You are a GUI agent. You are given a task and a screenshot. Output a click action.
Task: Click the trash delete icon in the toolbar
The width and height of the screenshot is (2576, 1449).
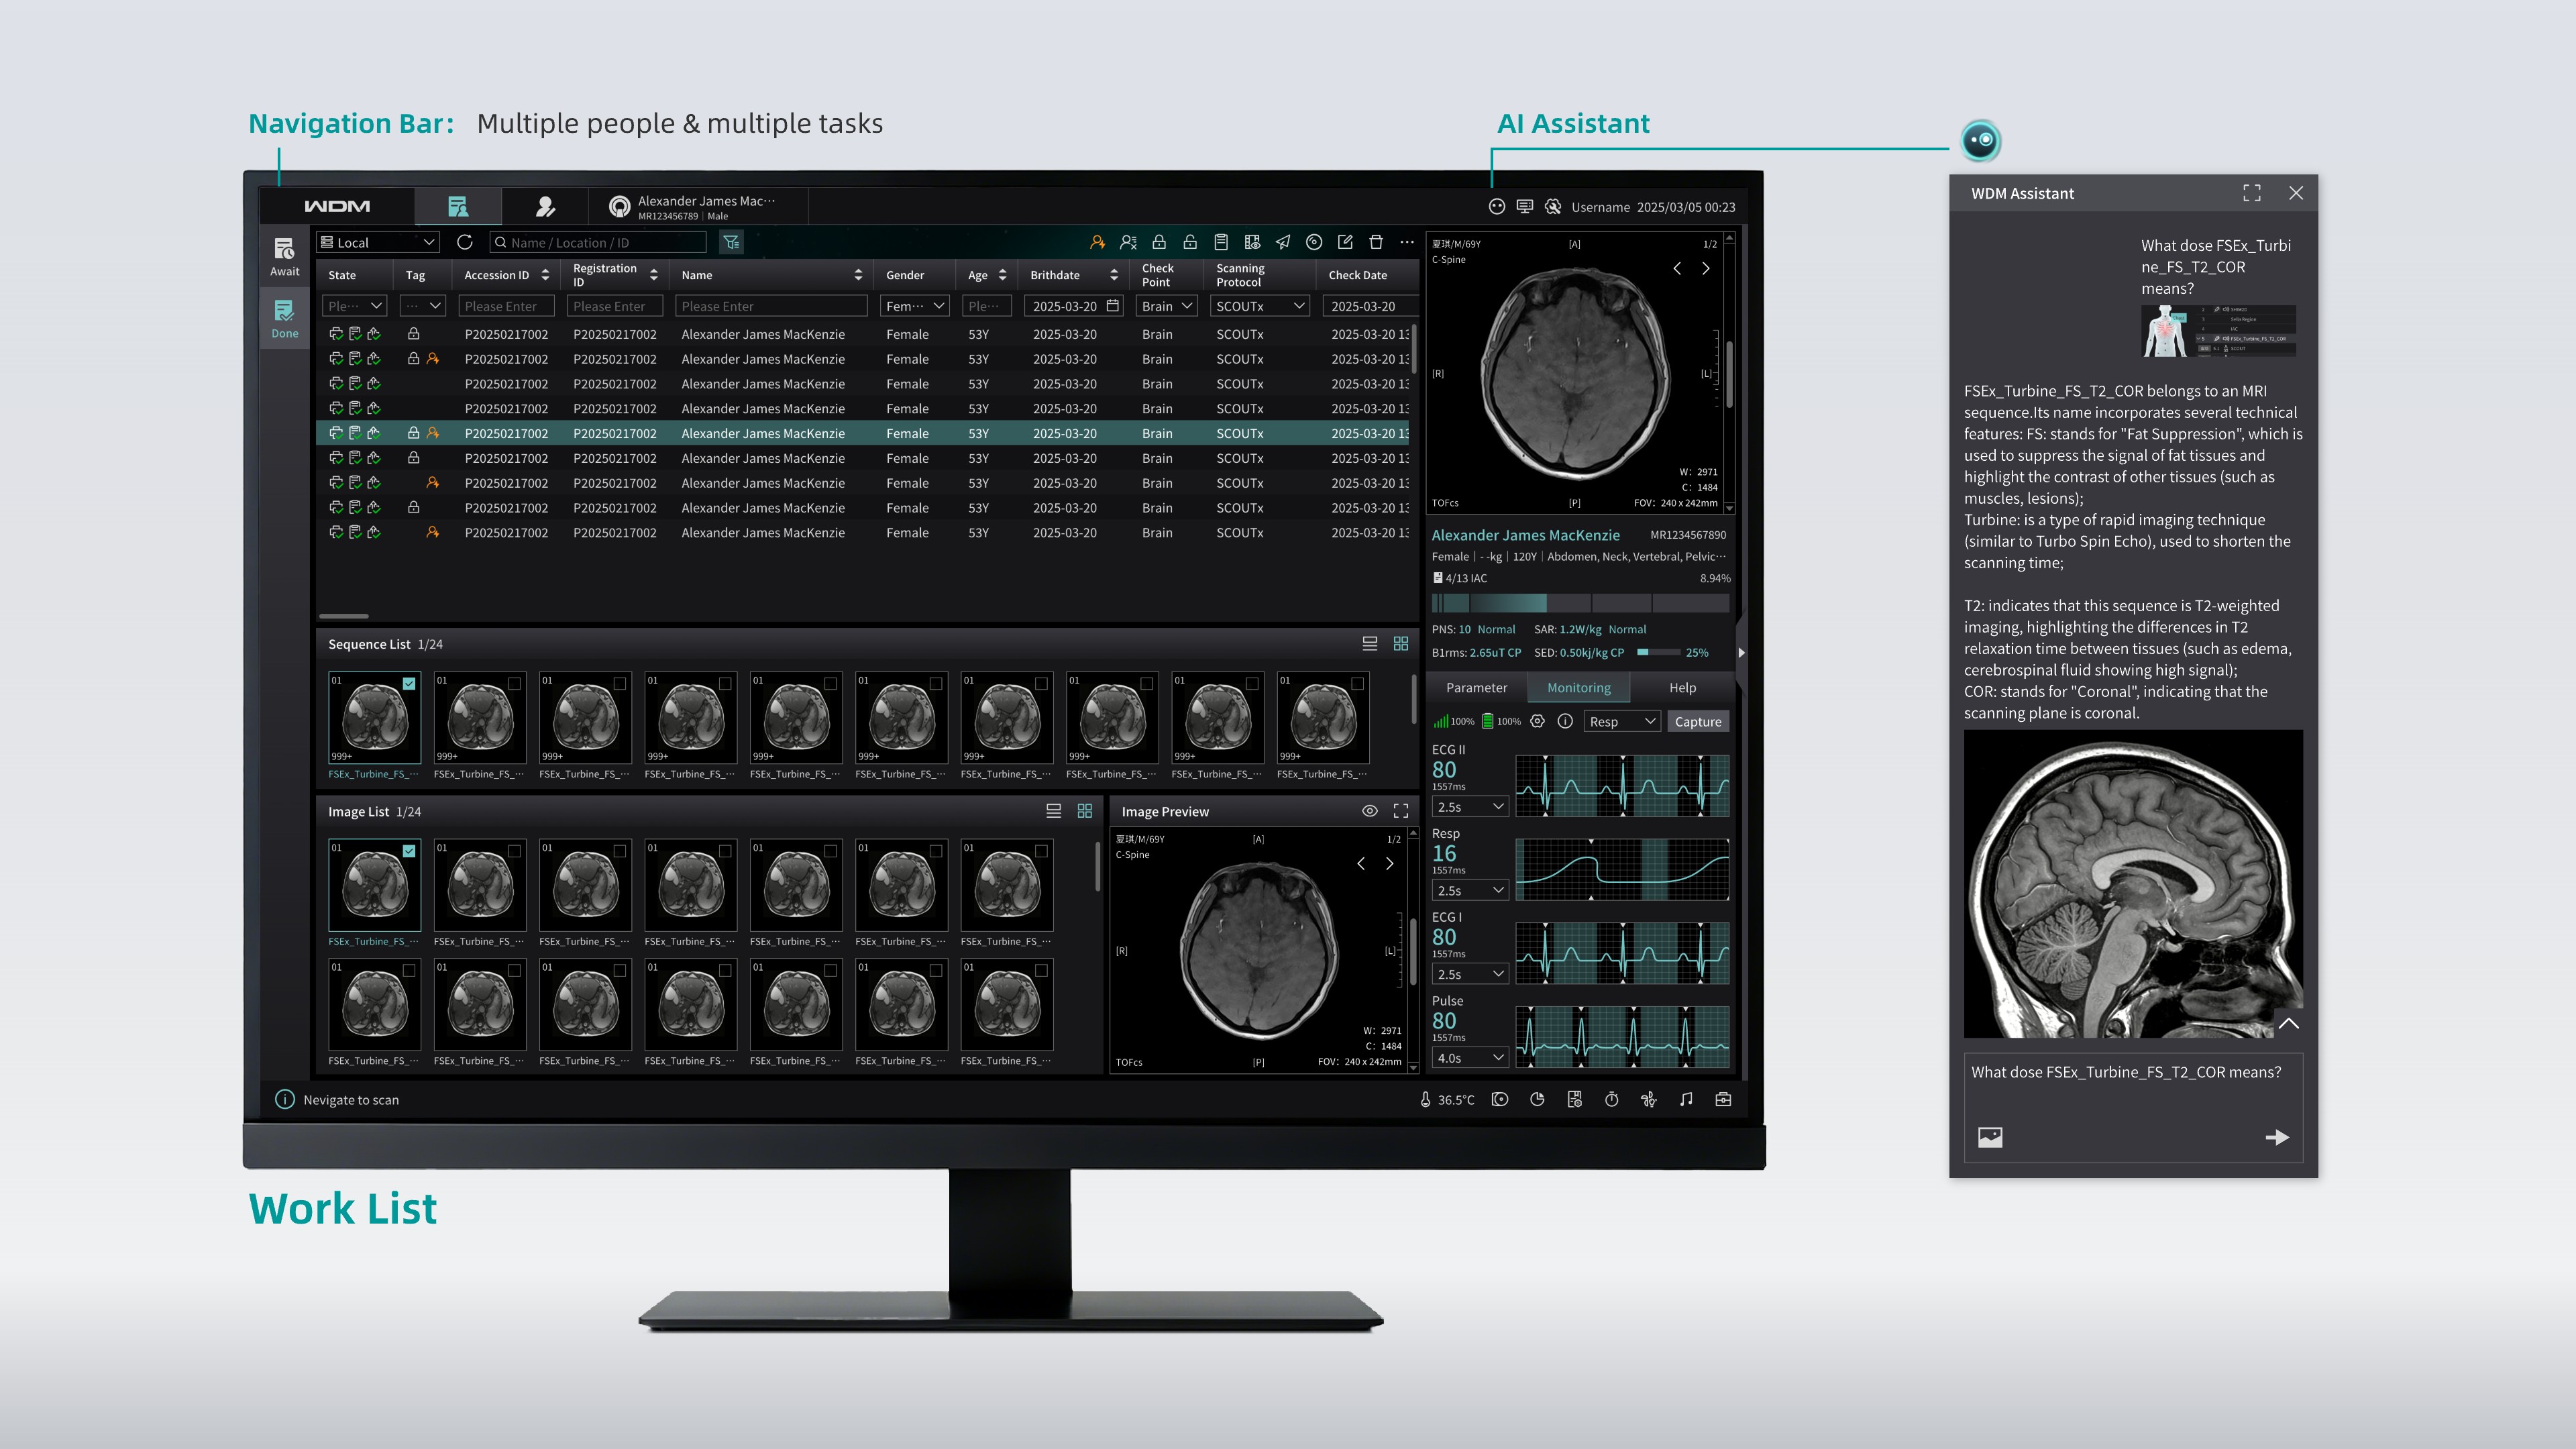[x=1376, y=242]
